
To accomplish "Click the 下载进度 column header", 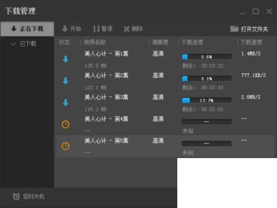I will pos(192,42).
